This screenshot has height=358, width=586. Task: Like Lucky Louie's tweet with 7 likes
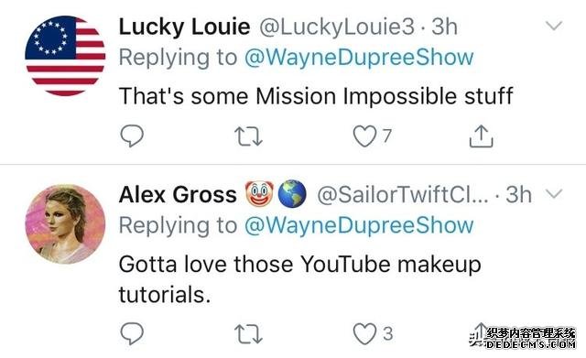click(364, 136)
